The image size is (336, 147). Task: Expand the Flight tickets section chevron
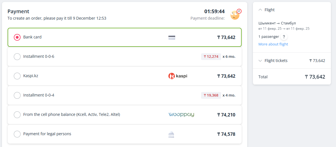pos(260,61)
